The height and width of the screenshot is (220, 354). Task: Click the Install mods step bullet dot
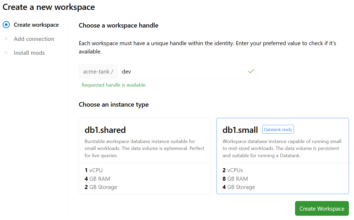point(6,53)
